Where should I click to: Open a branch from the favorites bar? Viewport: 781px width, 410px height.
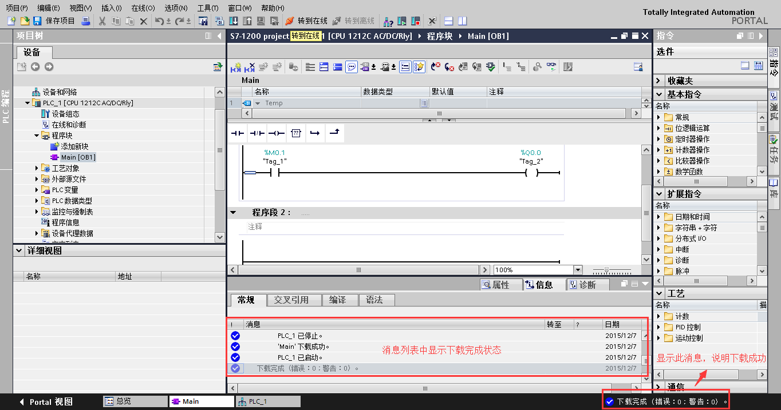(315, 133)
